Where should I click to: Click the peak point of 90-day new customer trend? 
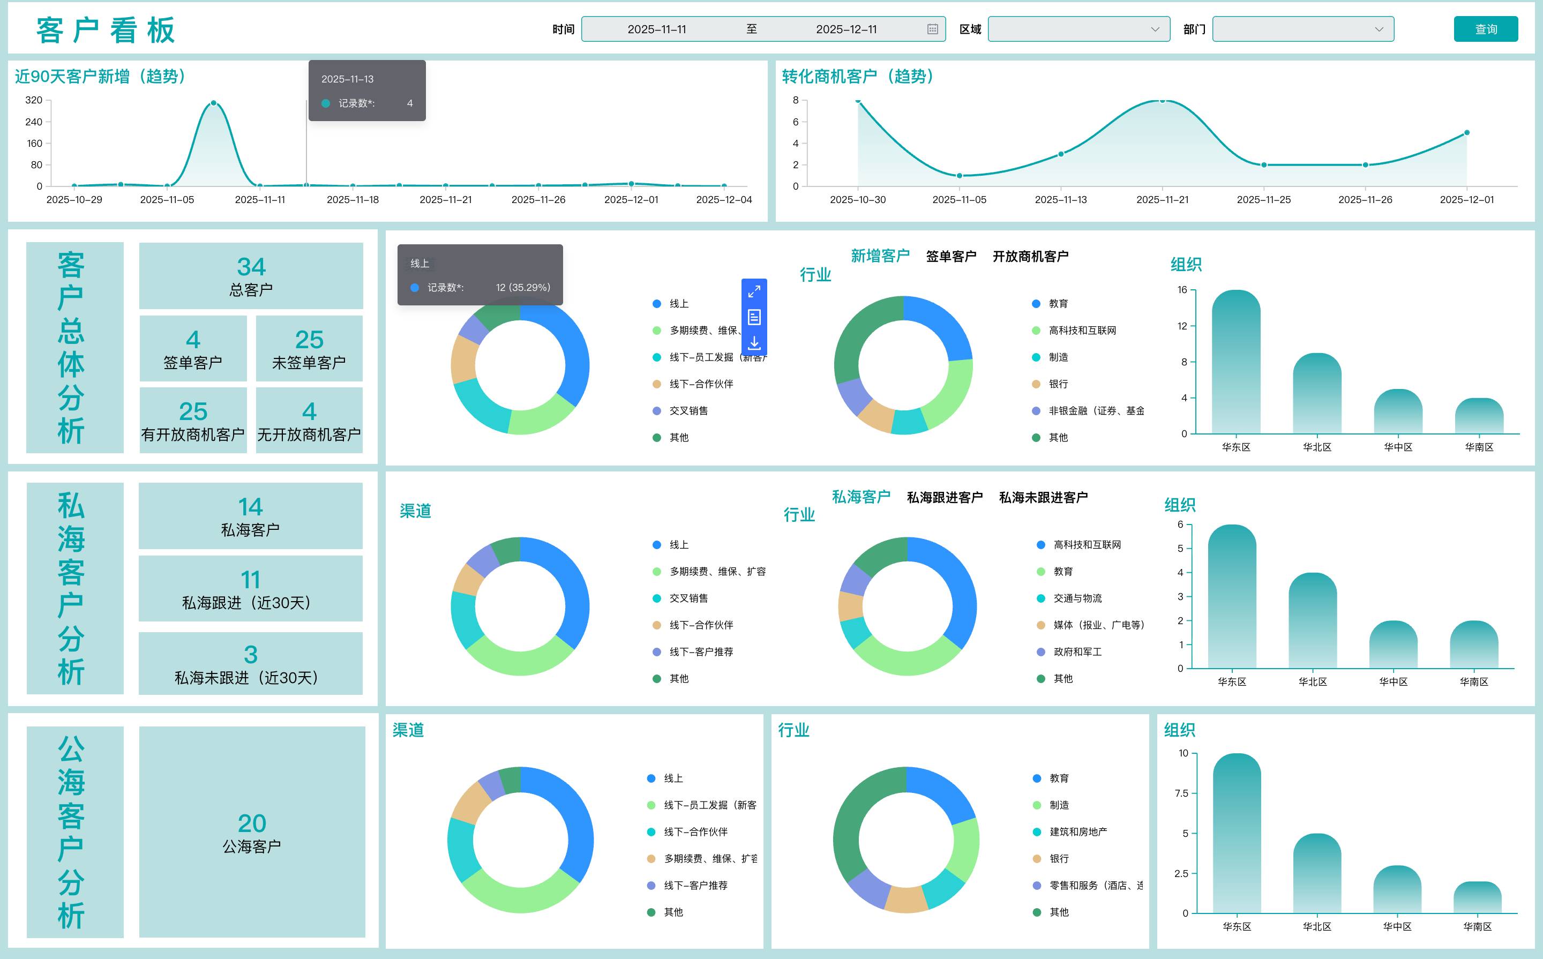click(214, 103)
